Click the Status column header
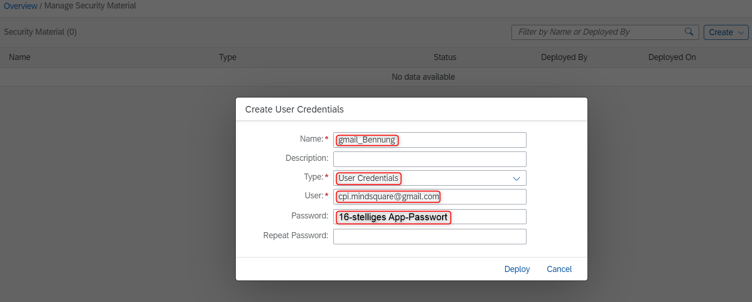 click(x=445, y=57)
